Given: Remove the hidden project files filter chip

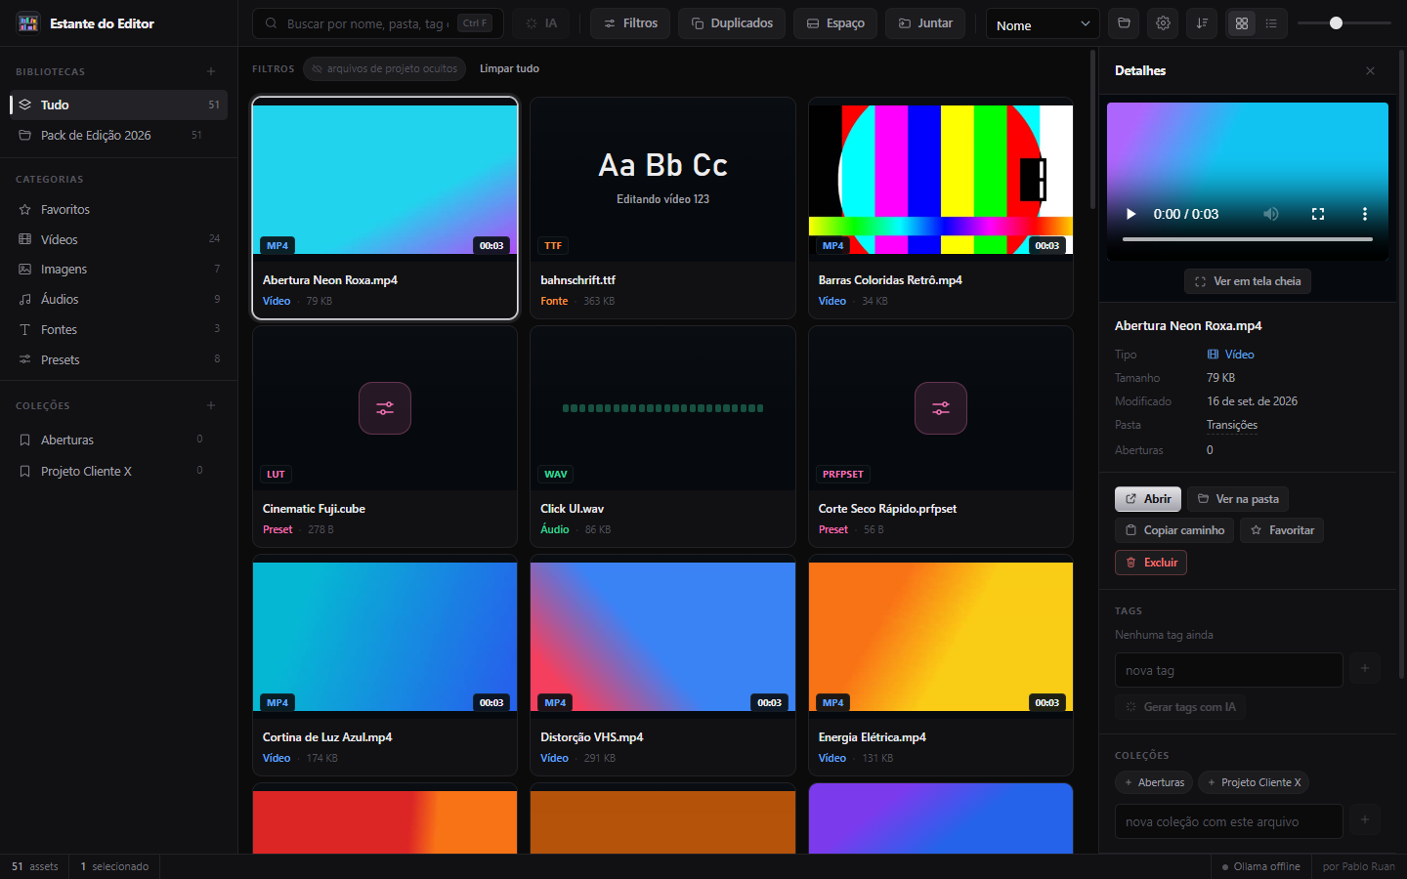Looking at the screenshot, I should pyautogui.click(x=384, y=69).
